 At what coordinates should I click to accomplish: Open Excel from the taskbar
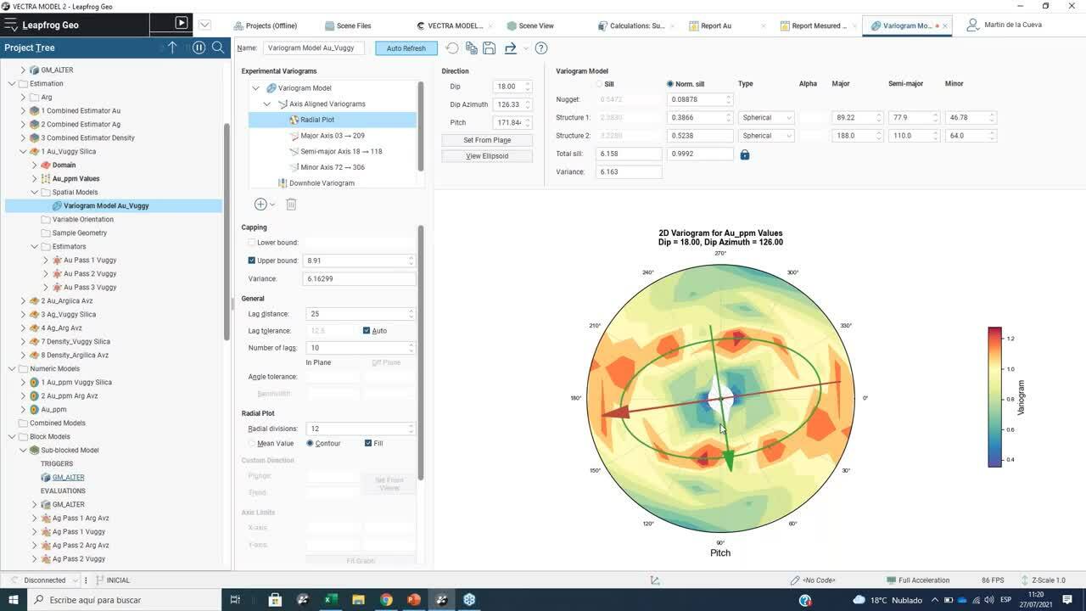(330, 600)
